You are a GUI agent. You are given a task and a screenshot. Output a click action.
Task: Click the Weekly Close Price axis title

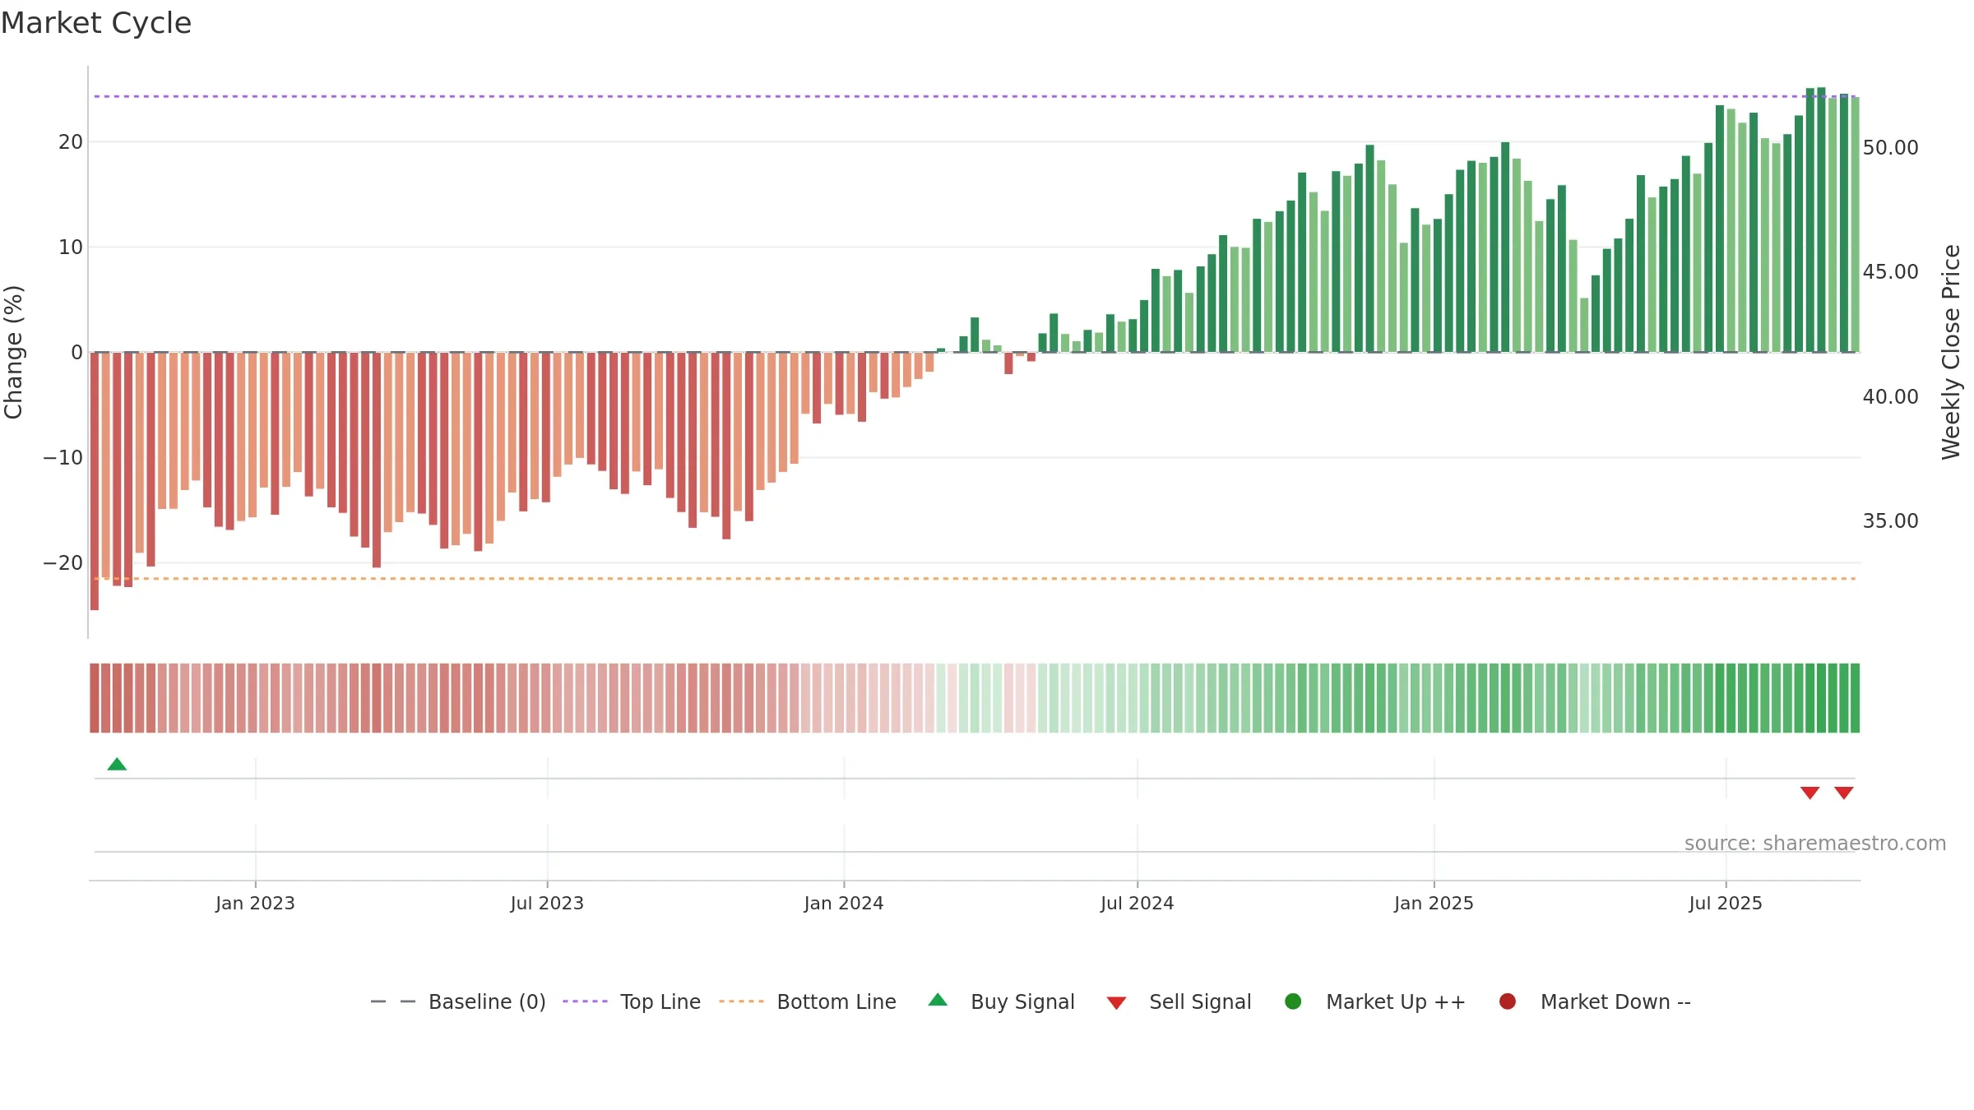coord(1951,352)
